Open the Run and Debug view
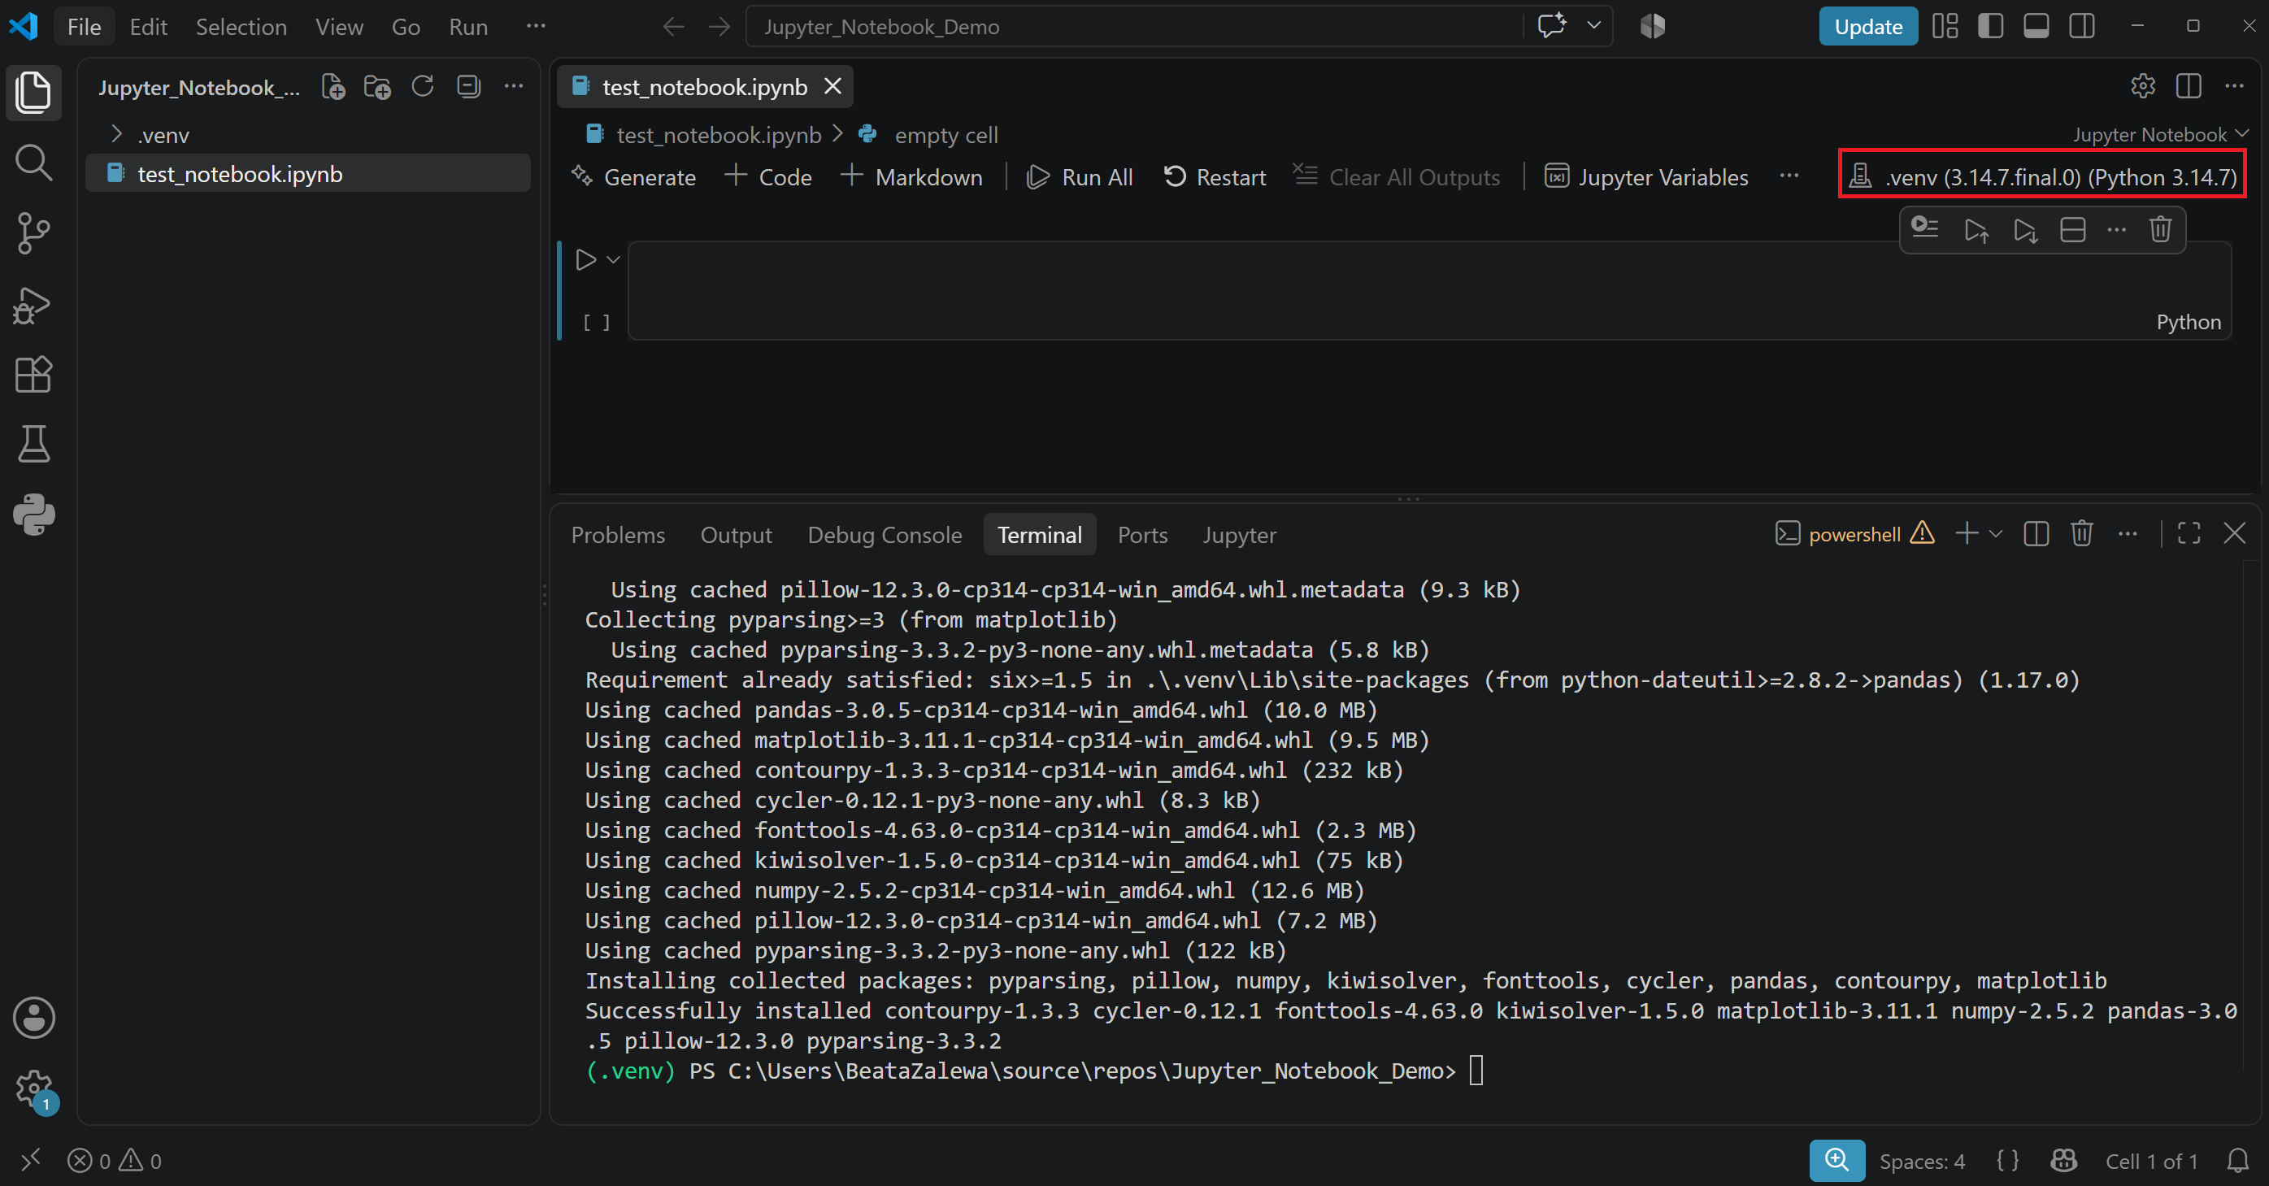Screen dimensions: 2269x1186 point(33,305)
